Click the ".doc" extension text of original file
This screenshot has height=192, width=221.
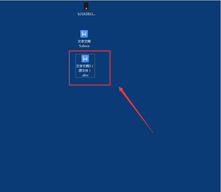[x=85, y=75]
